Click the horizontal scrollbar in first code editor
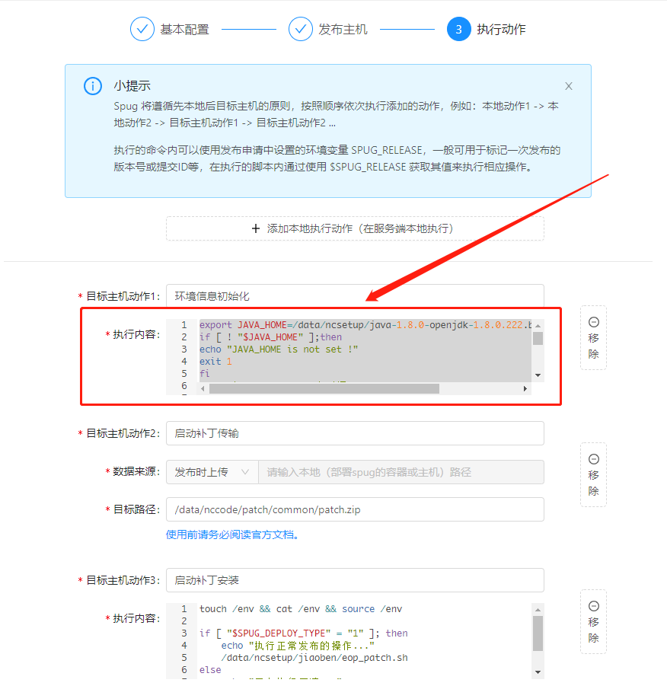The width and height of the screenshot is (667, 686). 324,388
